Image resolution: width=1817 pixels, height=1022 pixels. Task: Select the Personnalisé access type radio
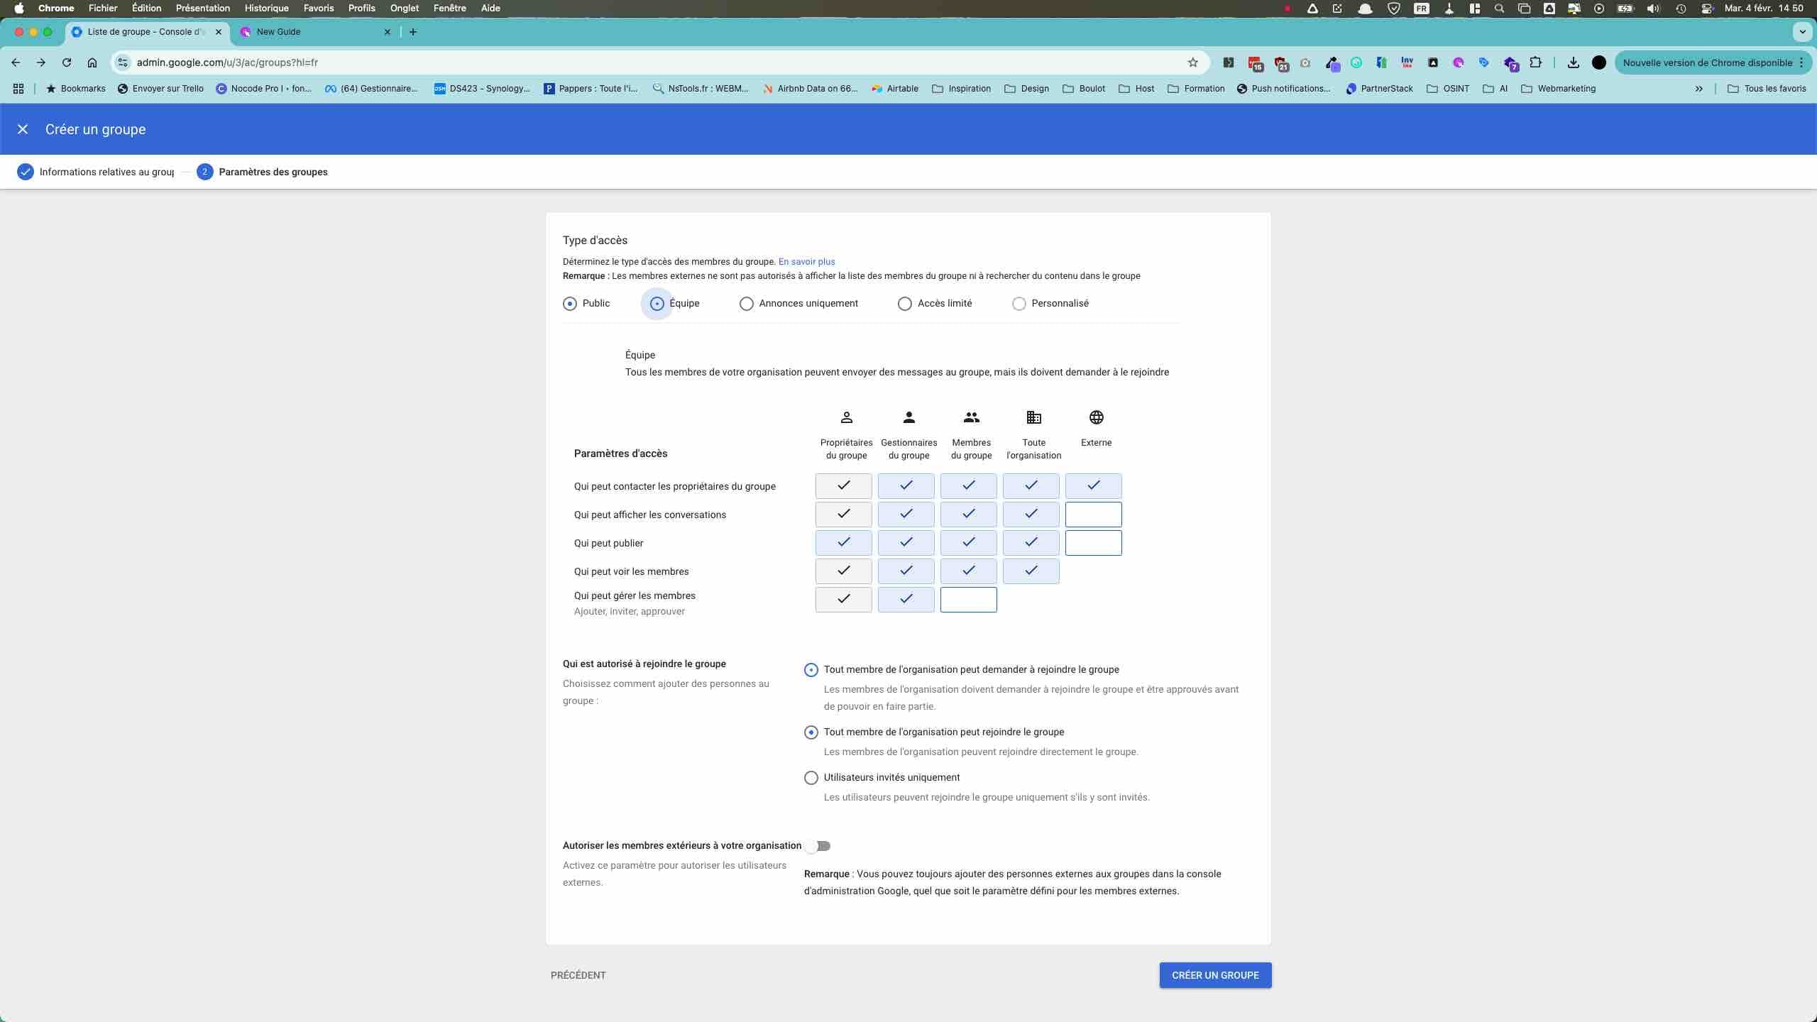[1019, 303]
